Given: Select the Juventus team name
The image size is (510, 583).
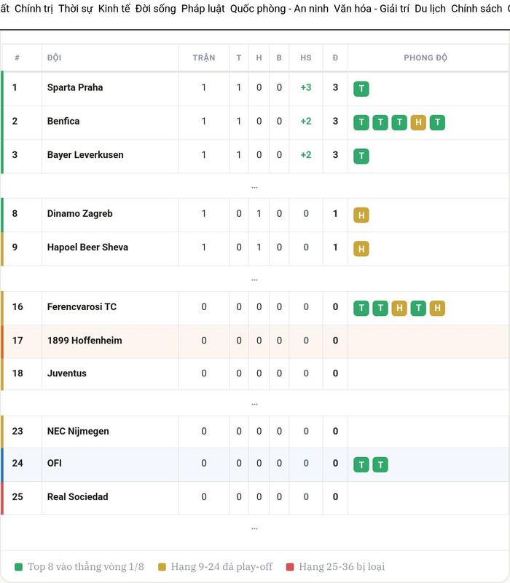Looking at the screenshot, I should tap(66, 373).
